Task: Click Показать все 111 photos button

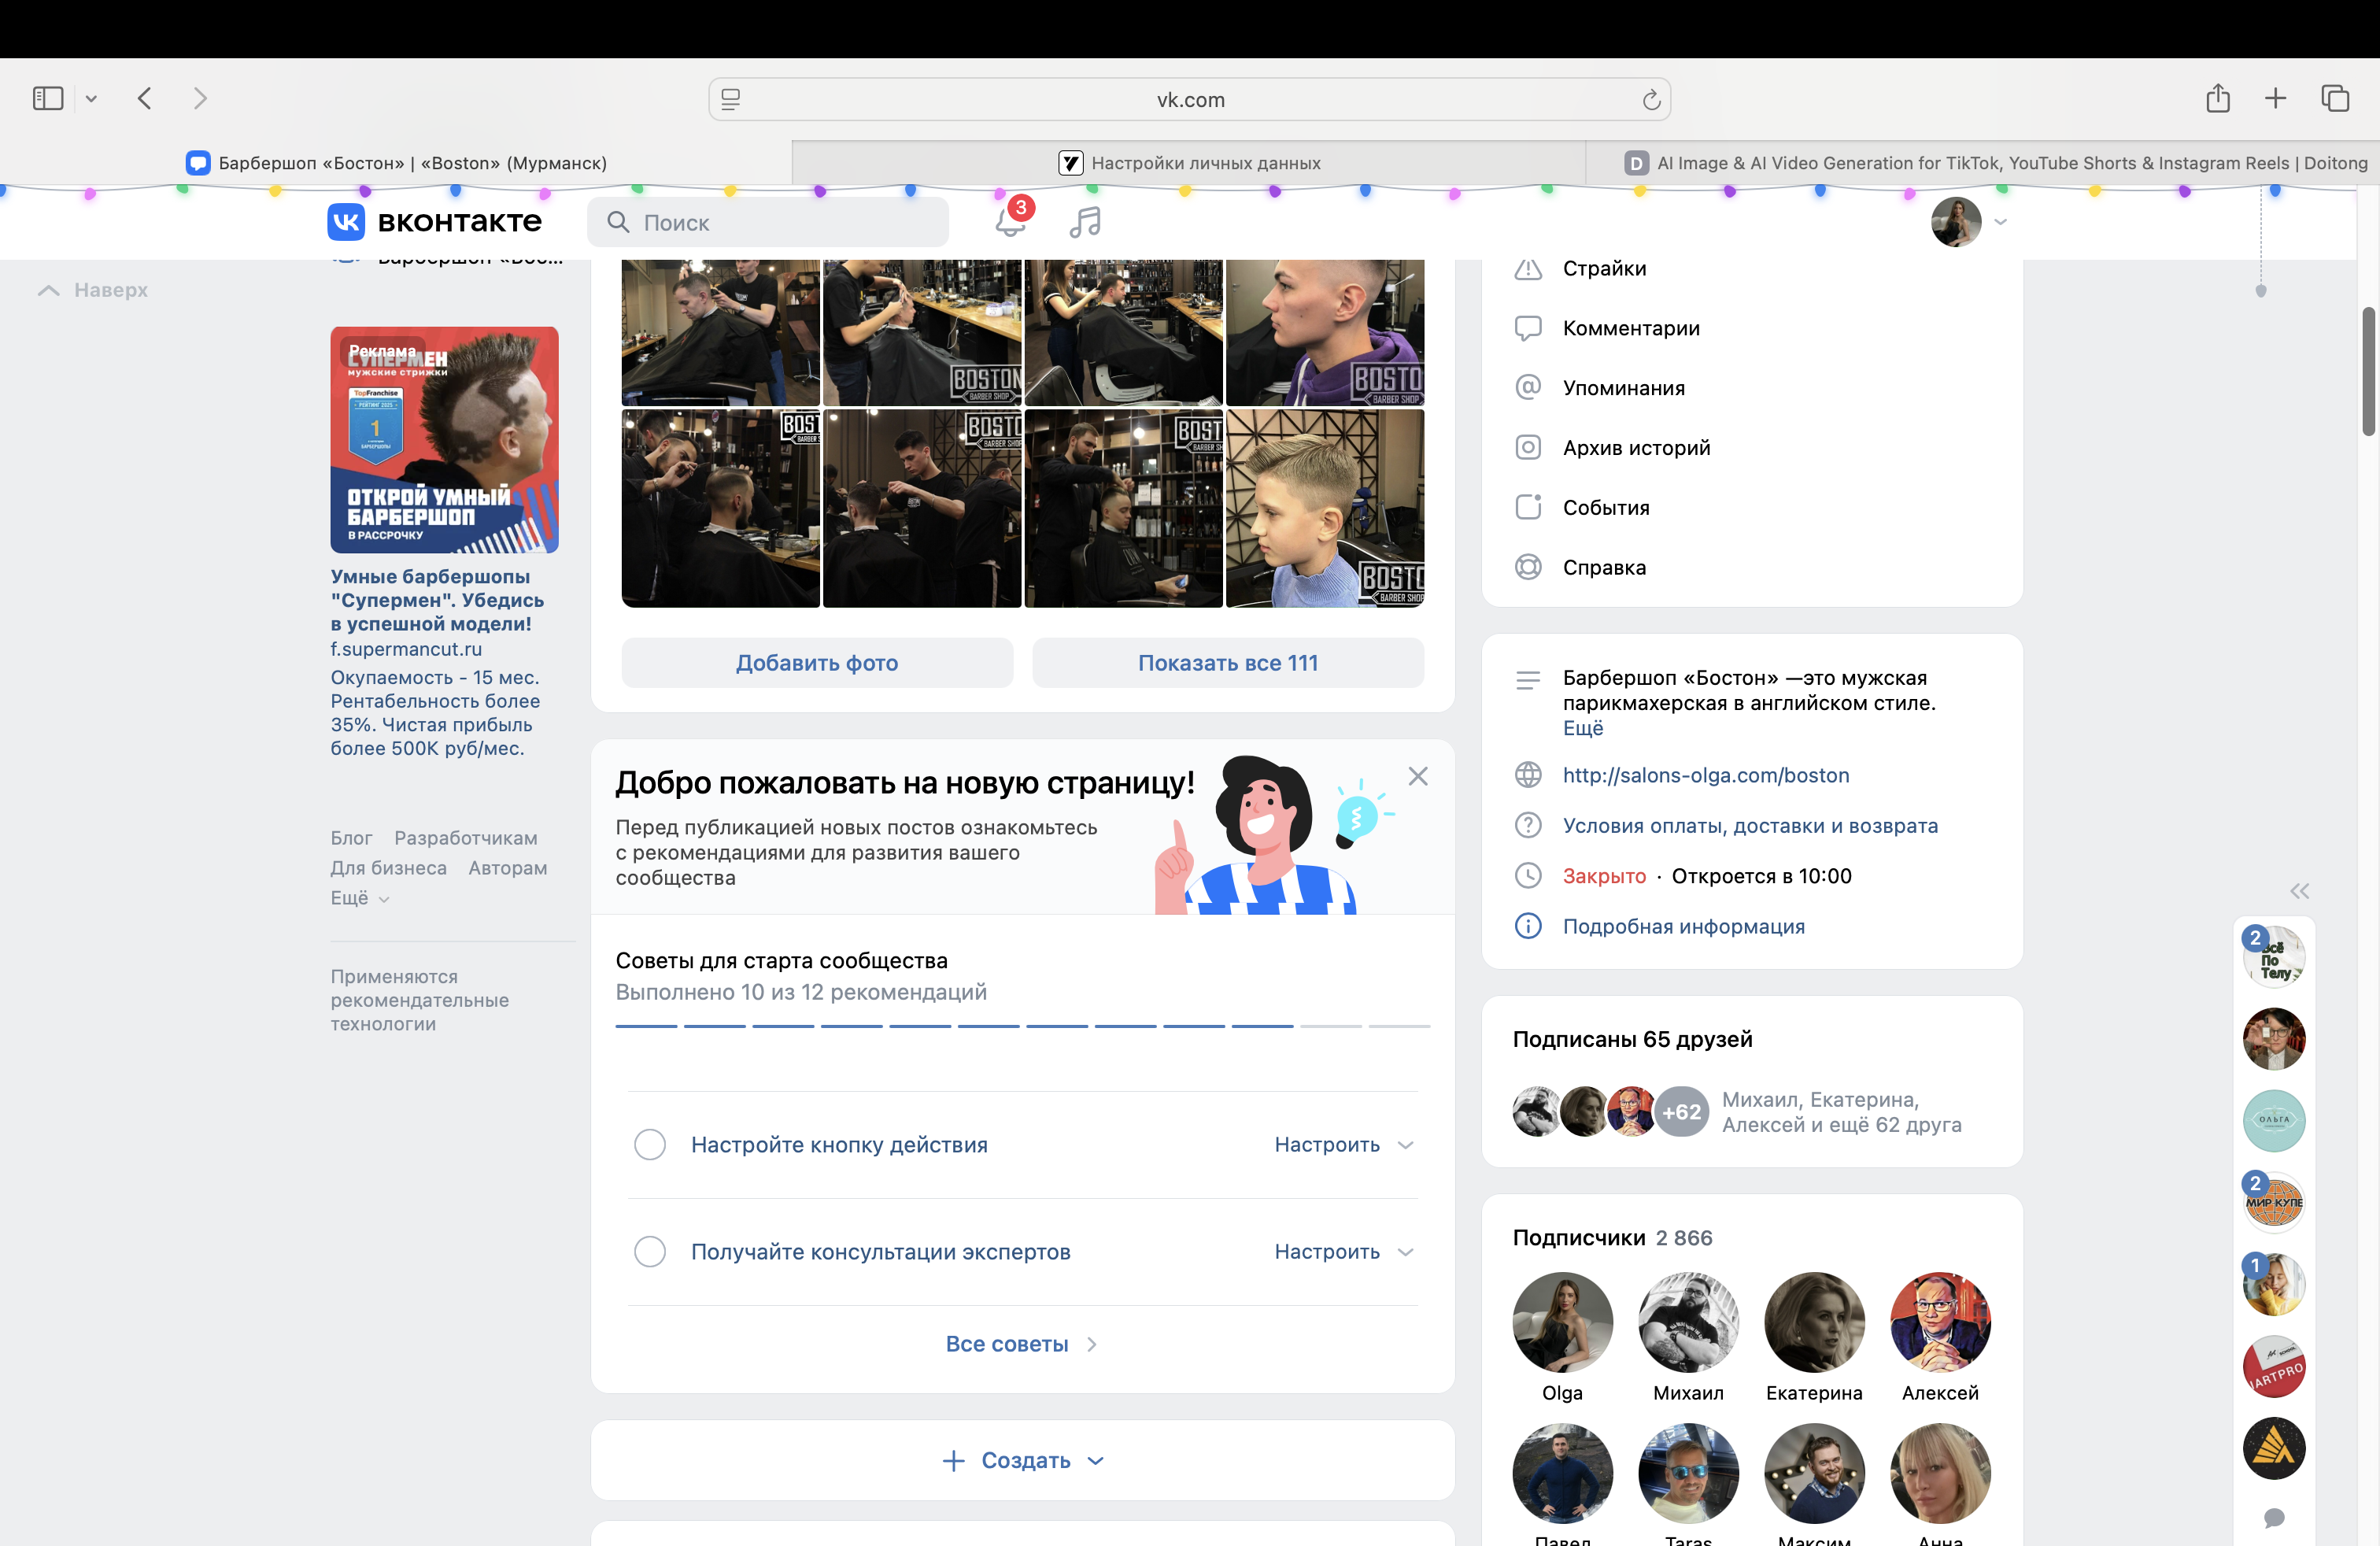Action: coord(1228,662)
